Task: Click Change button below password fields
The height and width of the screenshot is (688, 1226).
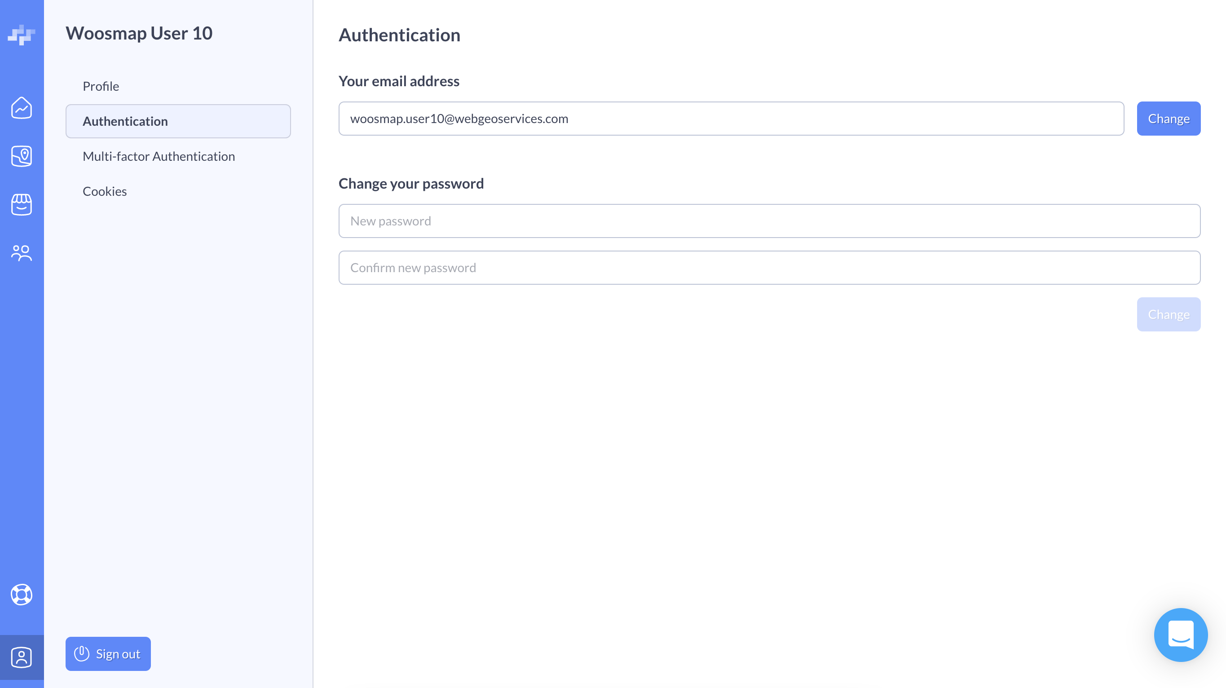Action: 1168,314
